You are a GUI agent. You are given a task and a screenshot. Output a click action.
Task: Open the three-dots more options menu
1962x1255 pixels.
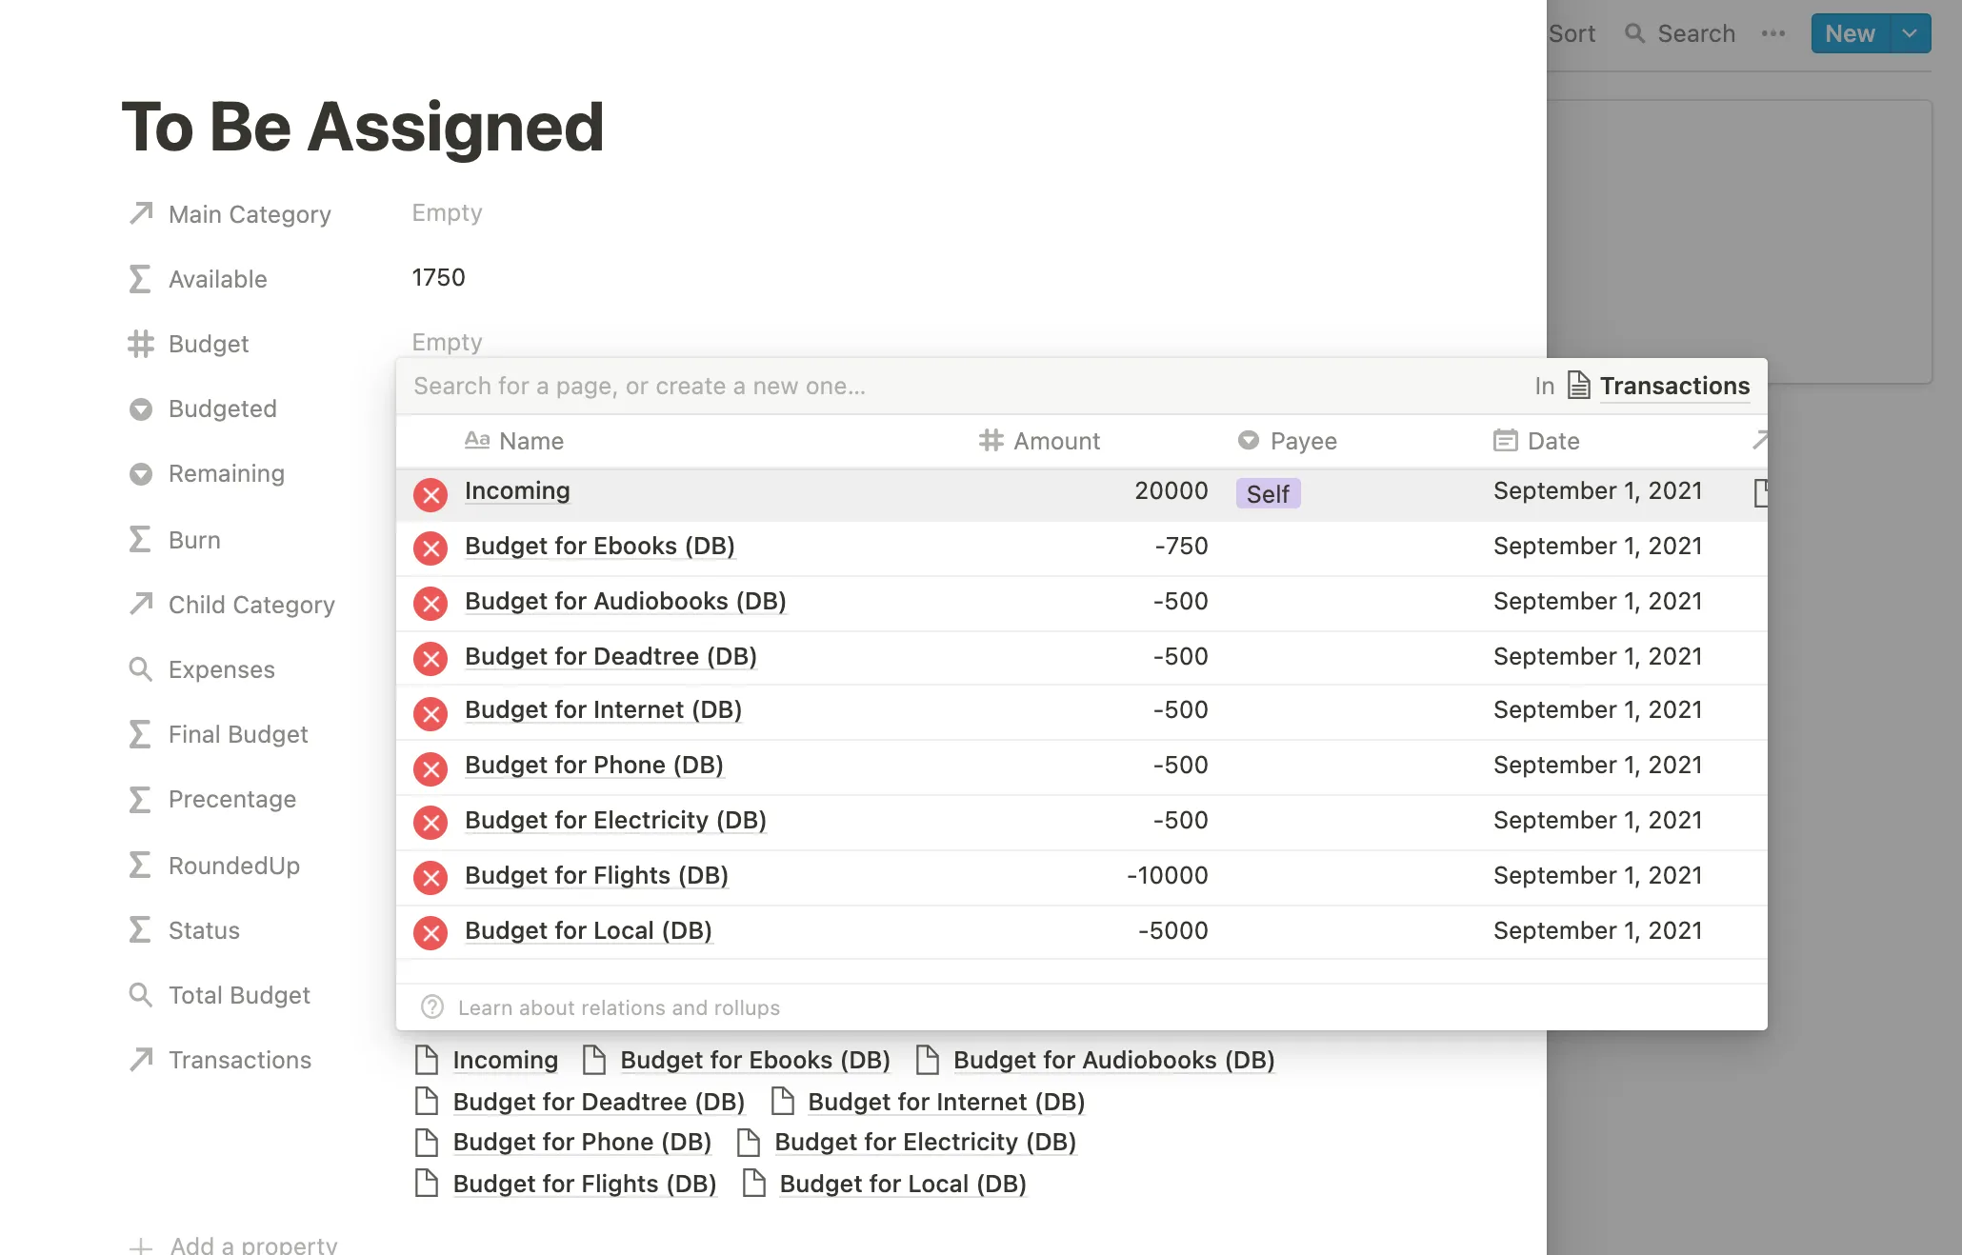pyautogui.click(x=1773, y=34)
